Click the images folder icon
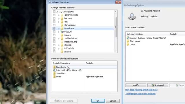Image resolution: width=185 pixels, height=104 pixels. (62, 35)
